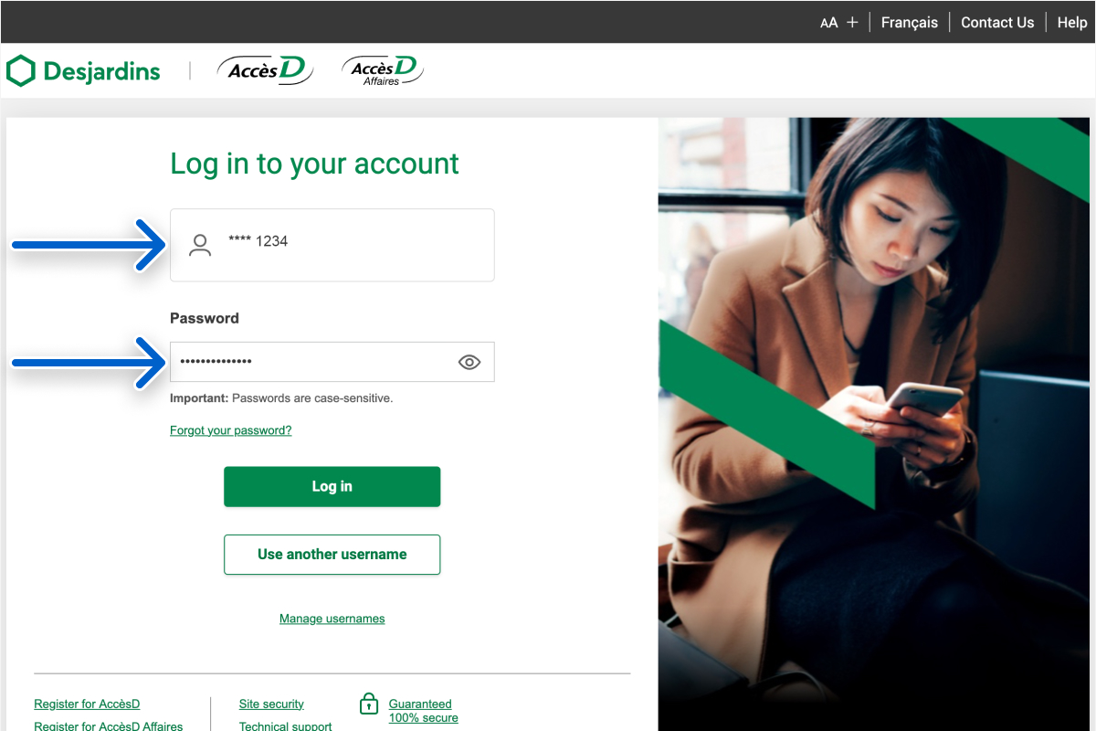Open the Site security link
This screenshot has width=1096, height=731.
tap(271, 705)
